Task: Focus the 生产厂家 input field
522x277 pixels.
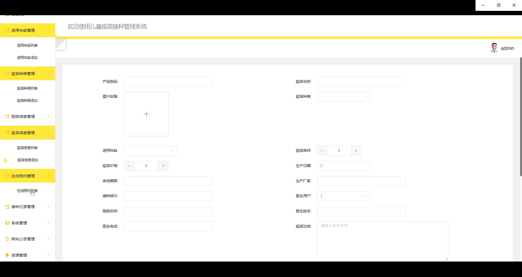Action: pos(361,181)
